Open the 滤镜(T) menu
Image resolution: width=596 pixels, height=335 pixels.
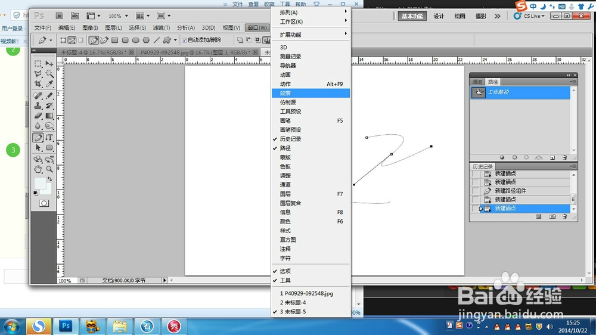click(162, 28)
